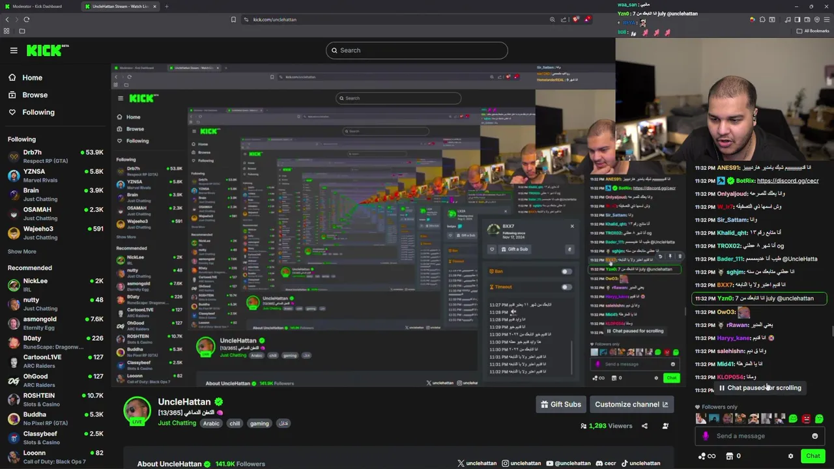Image resolution: width=834 pixels, height=469 pixels.
Task: Open OhGood in Recommended list
Action: (55, 380)
